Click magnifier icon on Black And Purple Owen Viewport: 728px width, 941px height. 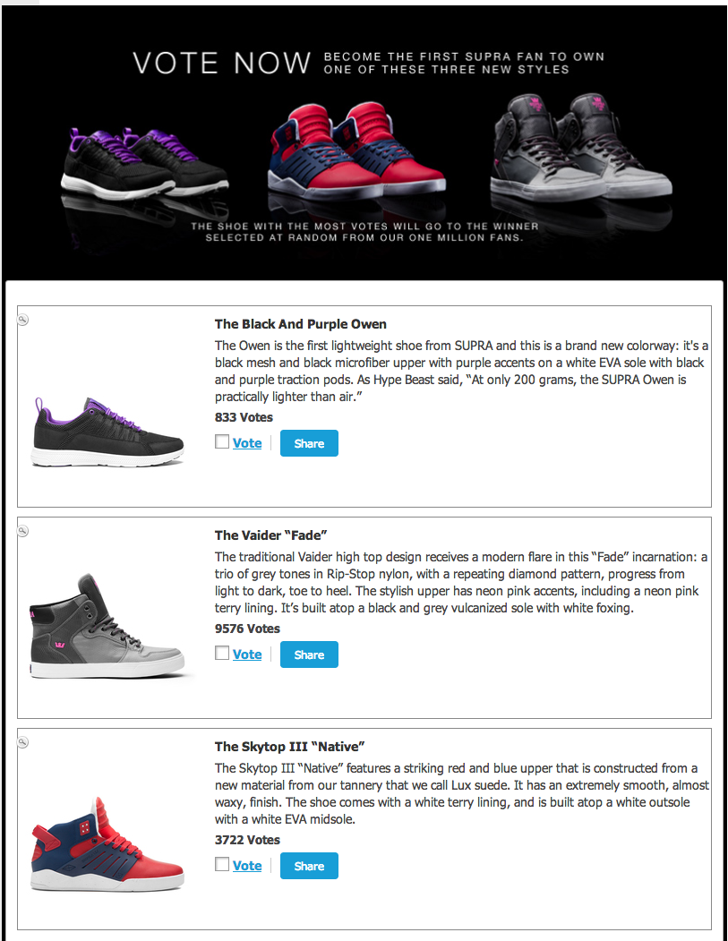point(22,320)
